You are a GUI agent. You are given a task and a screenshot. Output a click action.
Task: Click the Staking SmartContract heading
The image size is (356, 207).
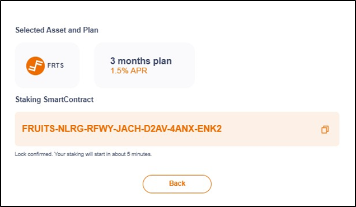pos(54,100)
